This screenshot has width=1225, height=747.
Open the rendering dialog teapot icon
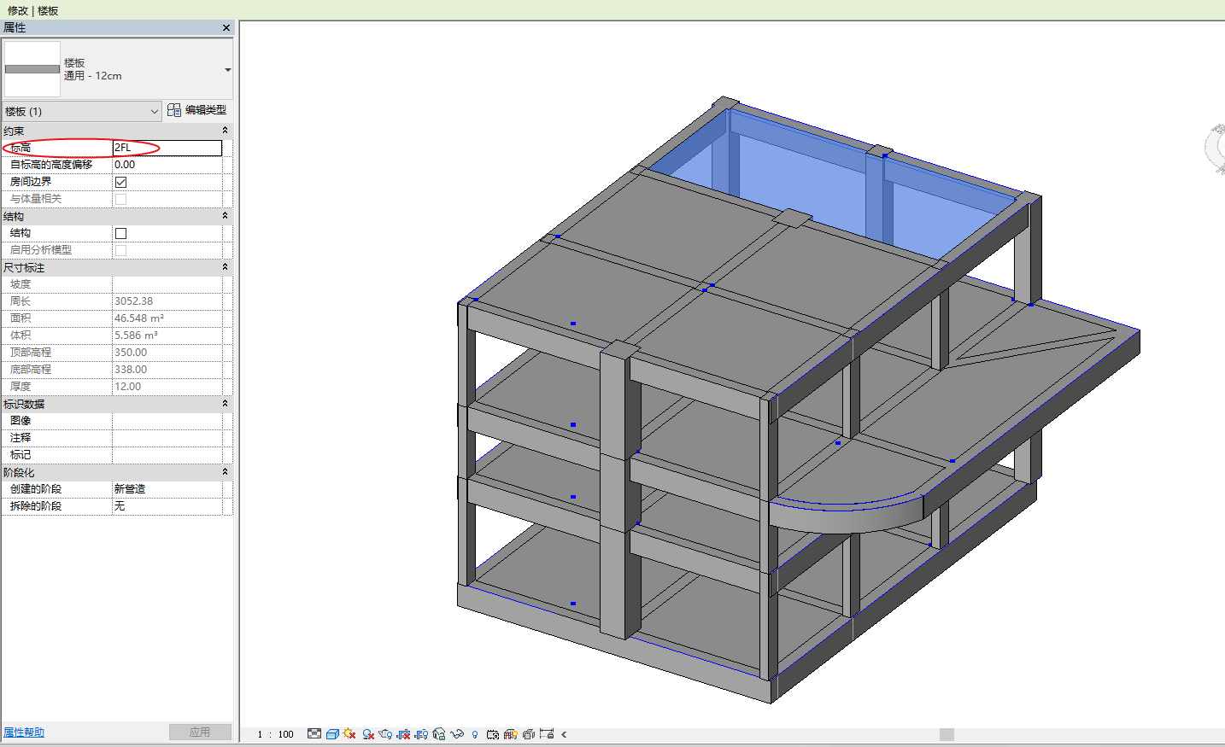coord(384,734)
